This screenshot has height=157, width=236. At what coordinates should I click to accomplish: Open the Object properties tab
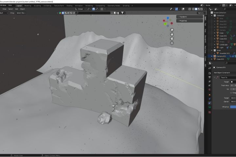[210, 95]
